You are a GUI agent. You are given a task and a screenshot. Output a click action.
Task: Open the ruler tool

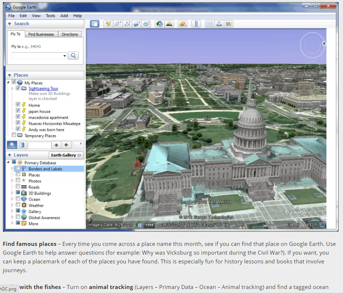(x=196, y=24)
